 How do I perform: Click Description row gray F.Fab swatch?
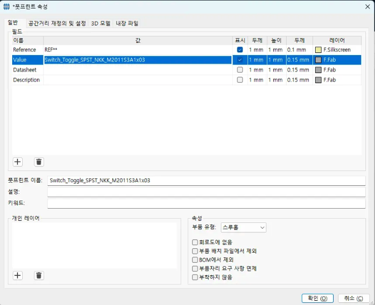pyautogui.click(x=318, y=80)
